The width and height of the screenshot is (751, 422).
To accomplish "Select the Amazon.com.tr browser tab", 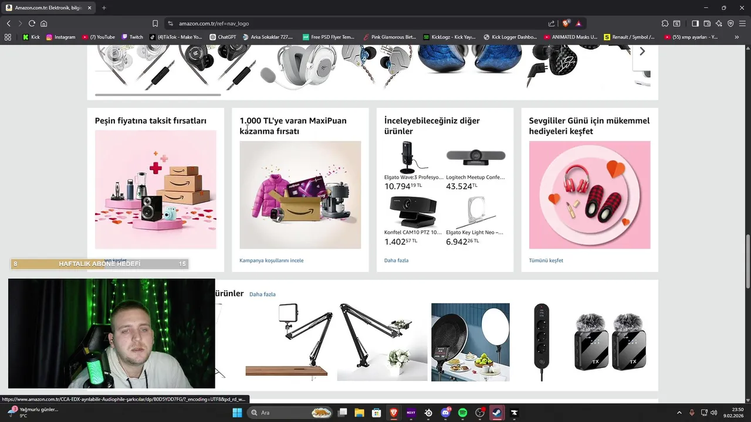I will 49,8.
